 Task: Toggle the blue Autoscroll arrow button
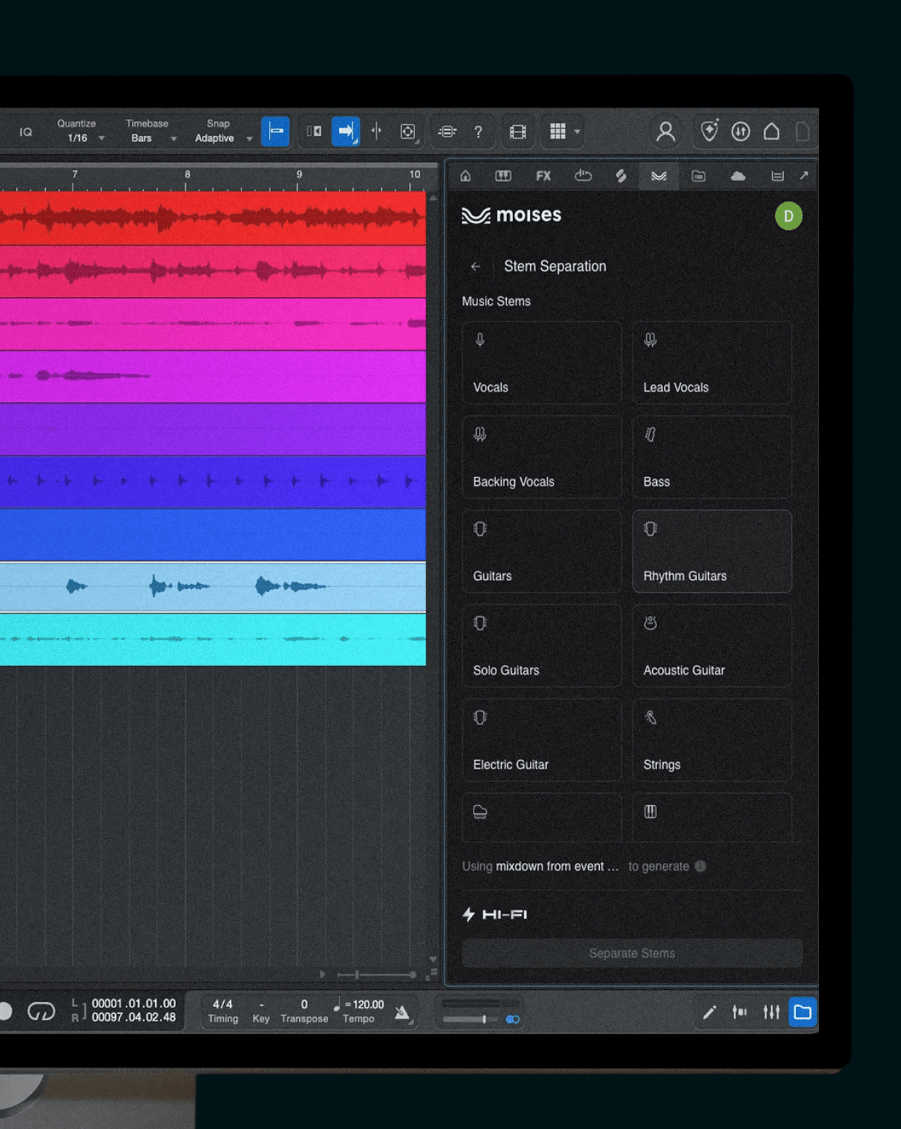[346, 131]
